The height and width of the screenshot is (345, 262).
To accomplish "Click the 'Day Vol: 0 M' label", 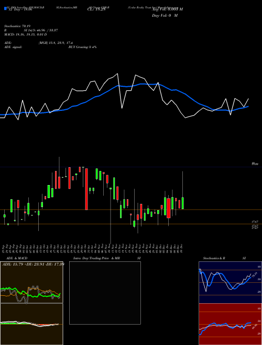I will pos(165,16).
